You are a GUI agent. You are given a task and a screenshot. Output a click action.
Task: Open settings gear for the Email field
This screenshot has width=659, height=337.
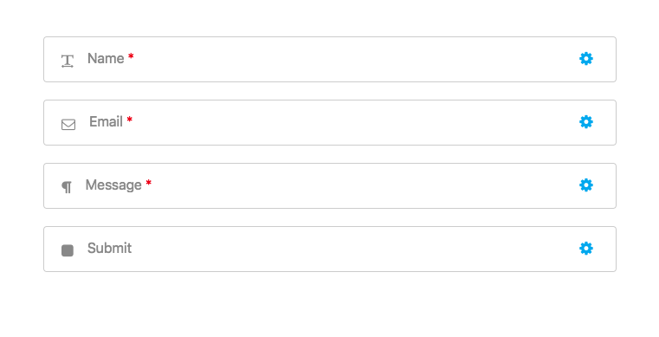(x=586, y=122)
